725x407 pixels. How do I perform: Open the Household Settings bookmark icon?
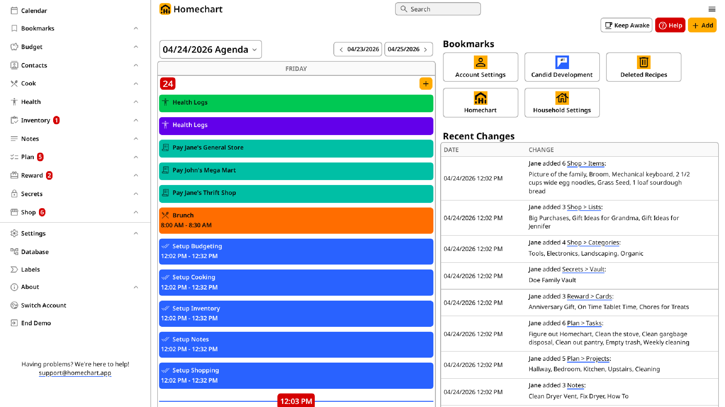point(562,98)
